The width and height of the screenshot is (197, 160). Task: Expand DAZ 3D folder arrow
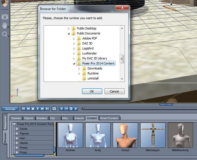tap(74, 44)
